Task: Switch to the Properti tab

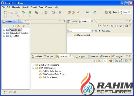Action: (49, 57)
